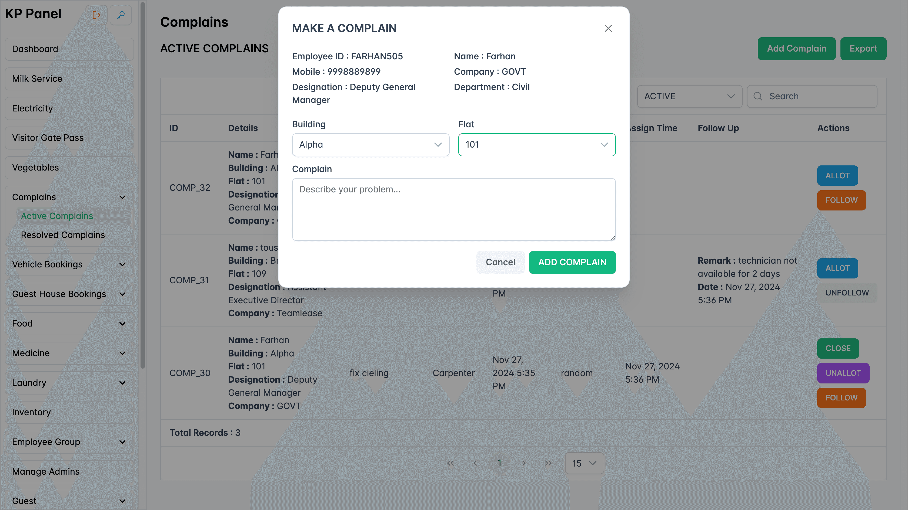Viewport: 908px width, 510px height.
Task: Cancel the complain dialog
Action: pyautogui.click(x=500, y=262)
